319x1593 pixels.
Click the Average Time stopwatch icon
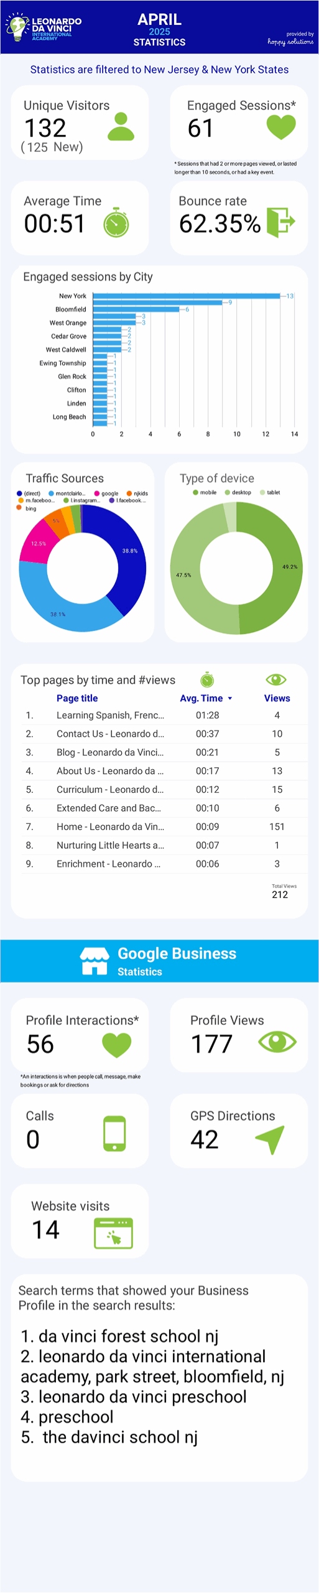point(116,222)
